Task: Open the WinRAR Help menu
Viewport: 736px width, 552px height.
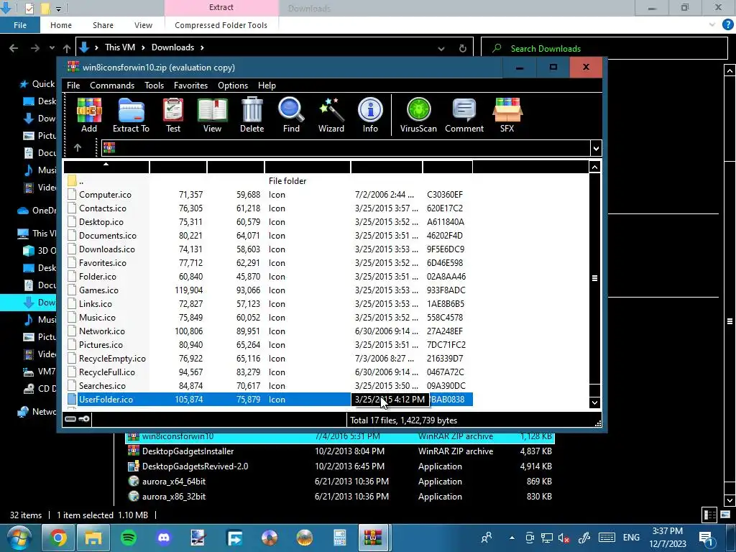Action: [x=267, y=86]
